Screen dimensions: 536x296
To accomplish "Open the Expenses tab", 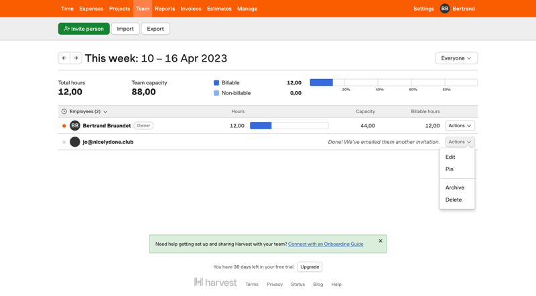I will pos(91,9).
